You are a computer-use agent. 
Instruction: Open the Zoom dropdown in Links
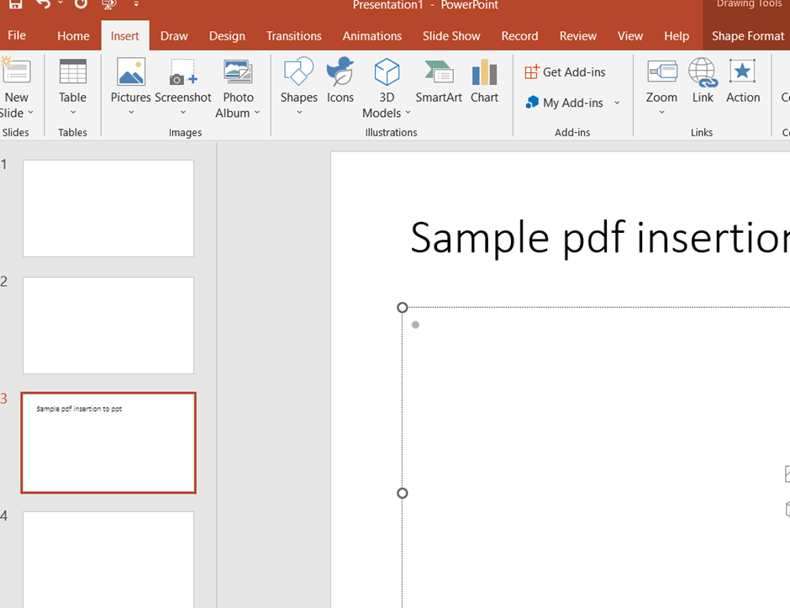coord(661,113)
